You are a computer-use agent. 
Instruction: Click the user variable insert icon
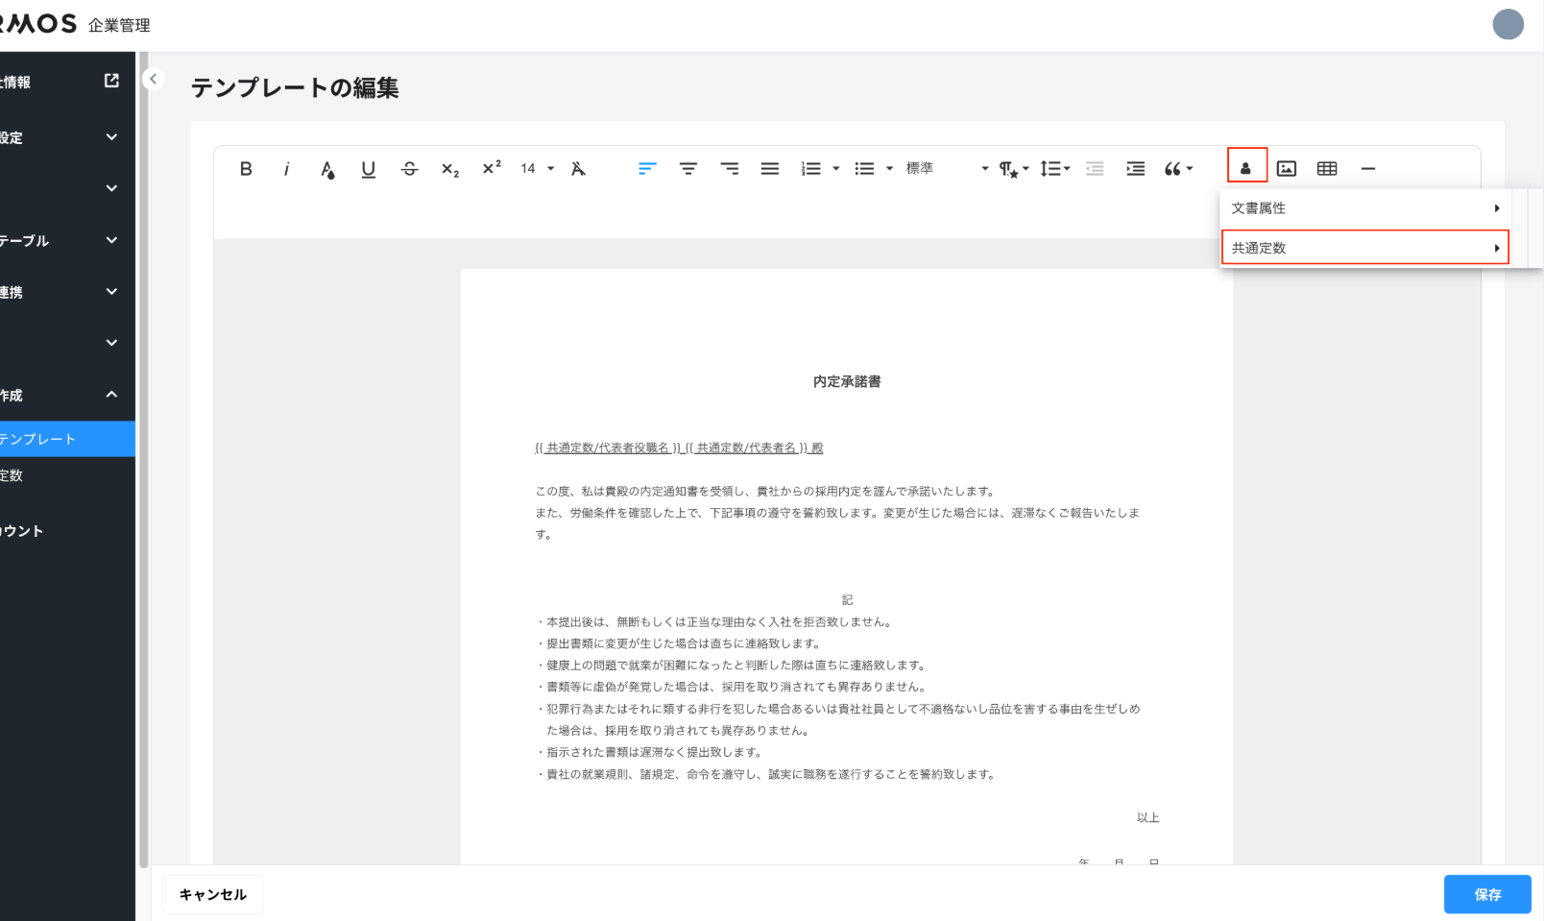[1246, 169]
